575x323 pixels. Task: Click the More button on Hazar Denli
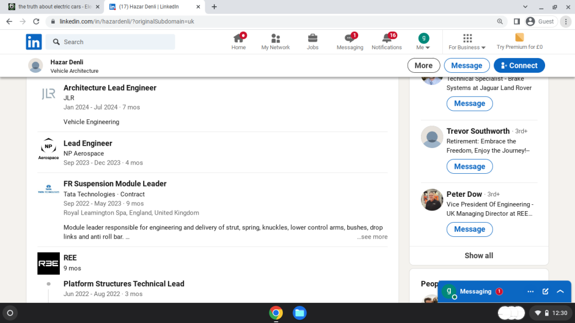point(424,65)
